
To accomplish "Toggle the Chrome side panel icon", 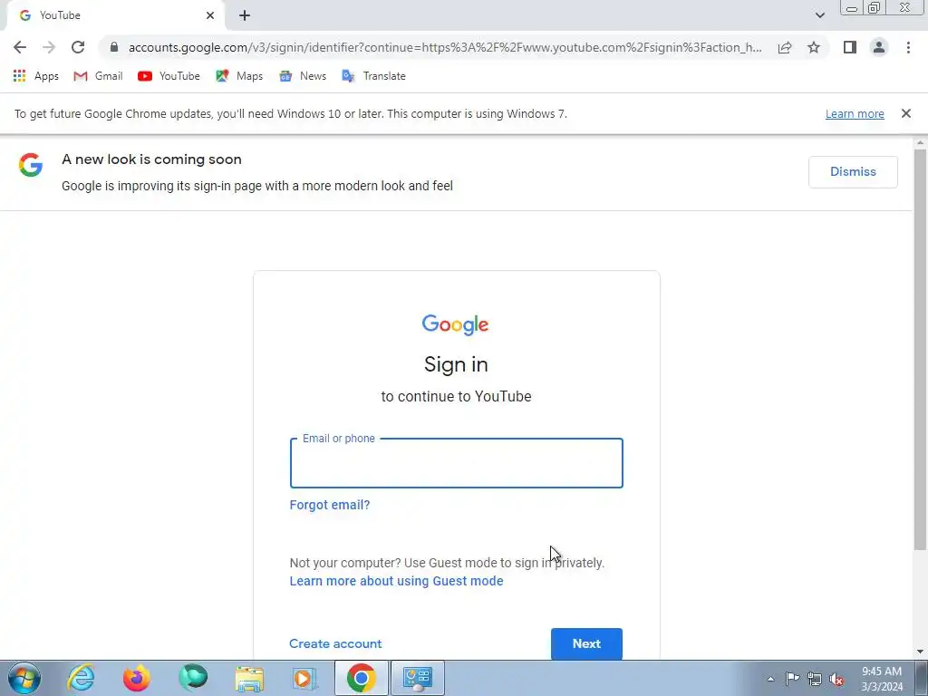I will [x=850, y=47].
